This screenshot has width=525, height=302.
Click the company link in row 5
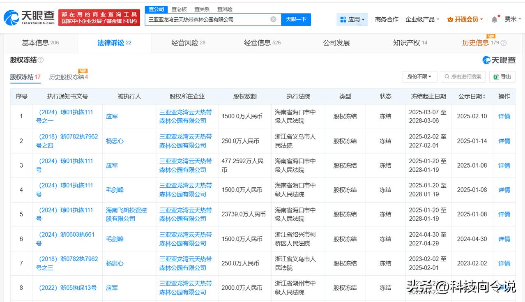(186, 214)
